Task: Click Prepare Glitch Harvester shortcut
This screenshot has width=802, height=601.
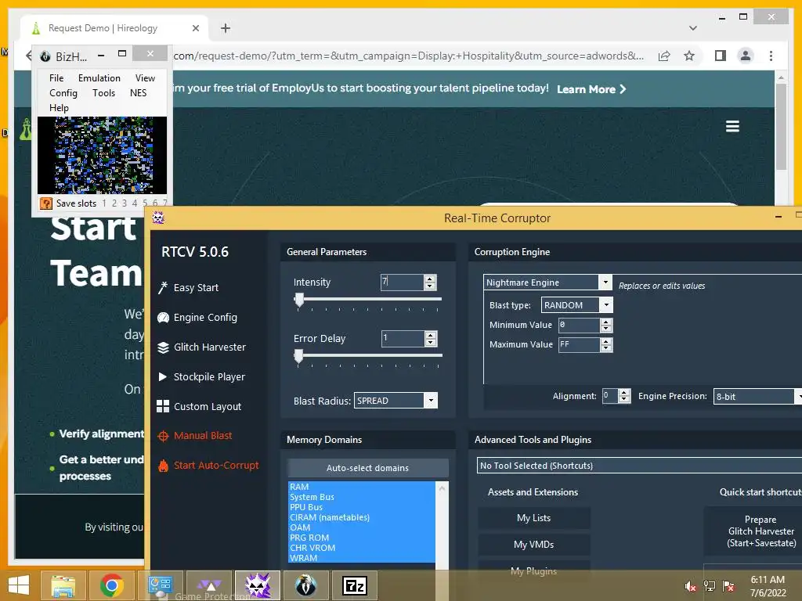Action: pyautogui.click(x=757, y=531)
